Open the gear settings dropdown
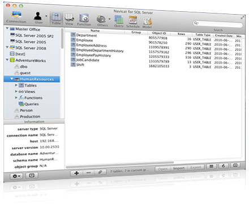Viewport: 249px width, 209px height. point(16,176)
